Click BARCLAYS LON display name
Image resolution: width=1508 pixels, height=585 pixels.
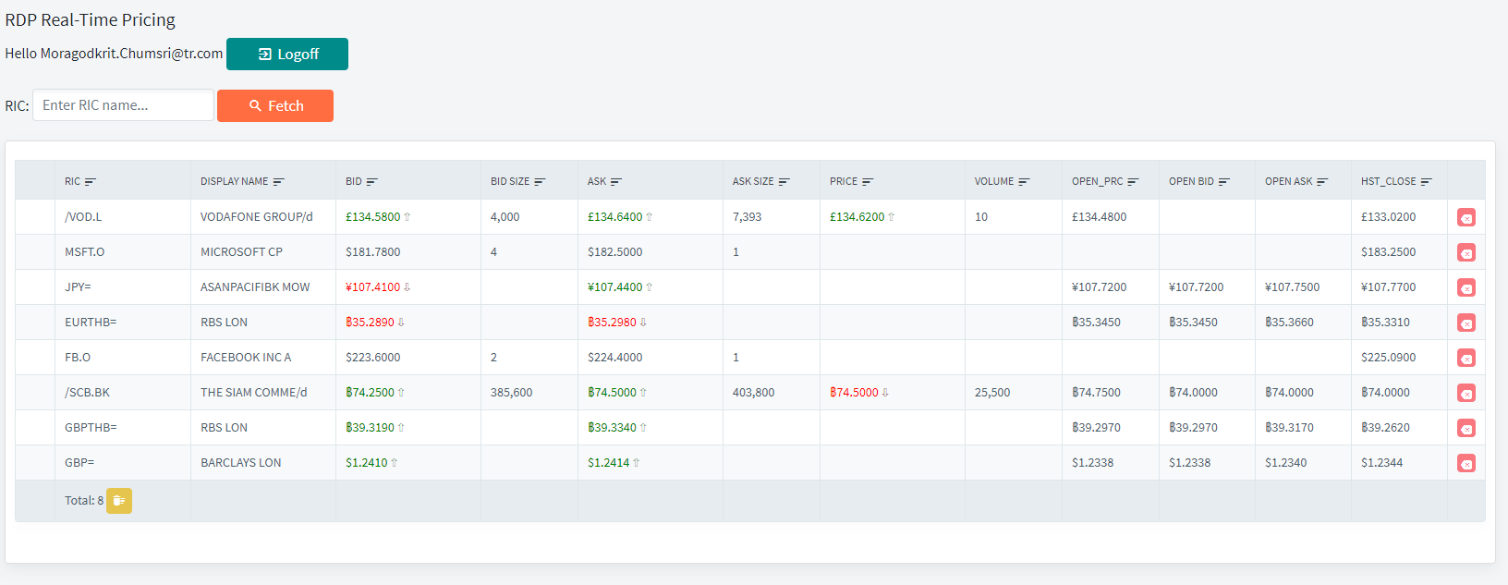pos(241,463)
